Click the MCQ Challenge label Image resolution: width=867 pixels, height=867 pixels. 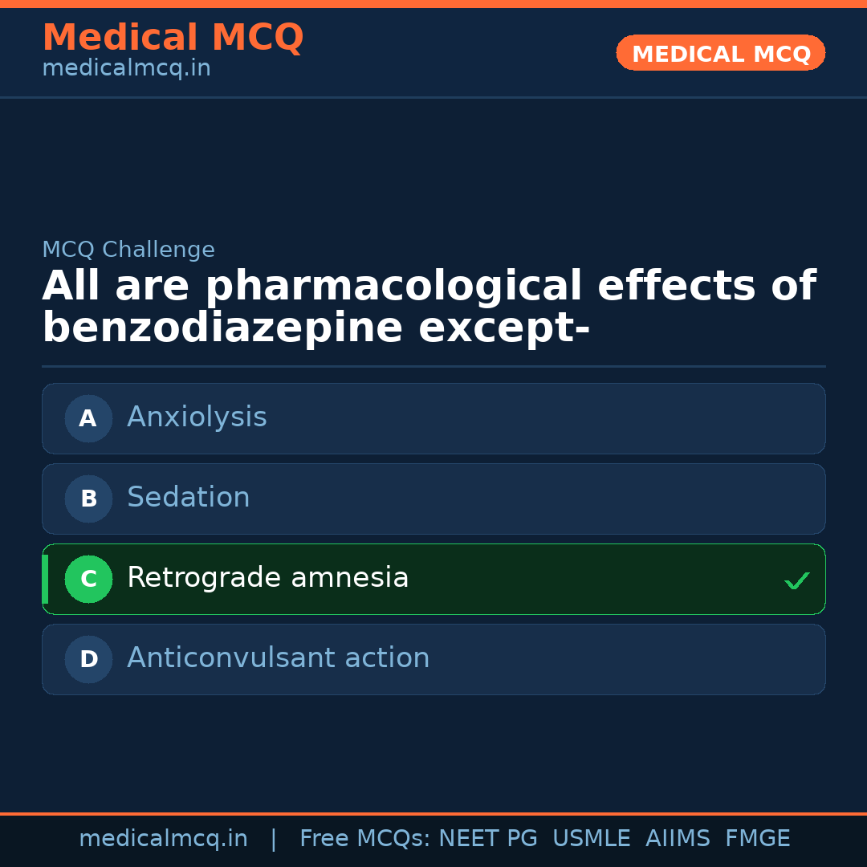(x=128, y=250)
